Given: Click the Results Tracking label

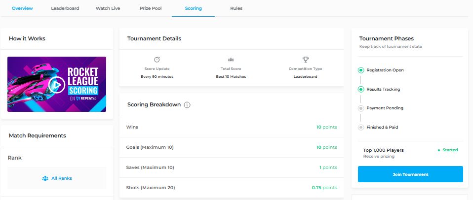Looking at the screenshot, I should [383, 89].
